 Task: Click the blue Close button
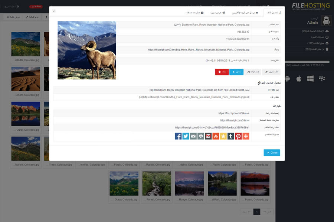272,153
